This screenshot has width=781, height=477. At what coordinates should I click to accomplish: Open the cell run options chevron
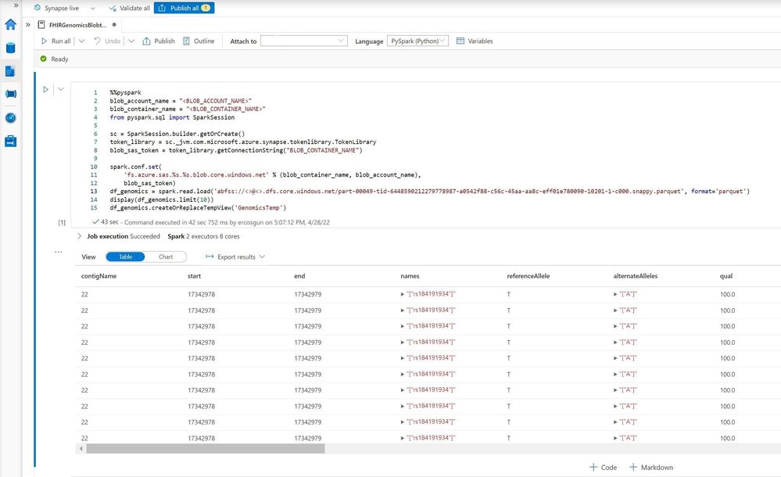click(x=61, y=89)
